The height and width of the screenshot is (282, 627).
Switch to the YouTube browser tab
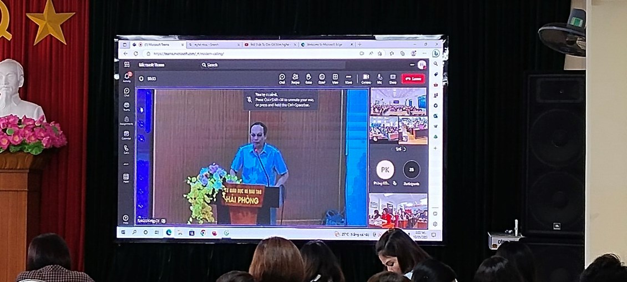(268, 44)
